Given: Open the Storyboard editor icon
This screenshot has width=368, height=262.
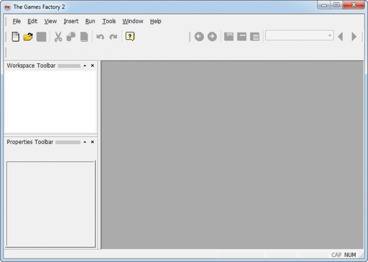Looking at the screenshot, I should 229,37.
